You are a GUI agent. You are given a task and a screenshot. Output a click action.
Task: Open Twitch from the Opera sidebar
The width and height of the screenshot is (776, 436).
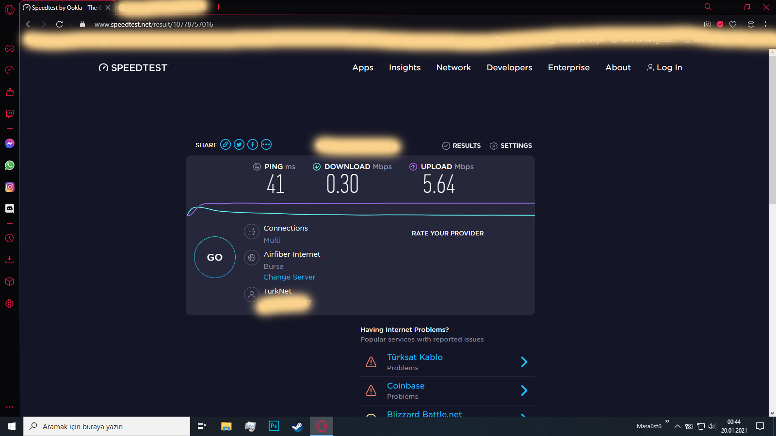[x=10, y=114]
